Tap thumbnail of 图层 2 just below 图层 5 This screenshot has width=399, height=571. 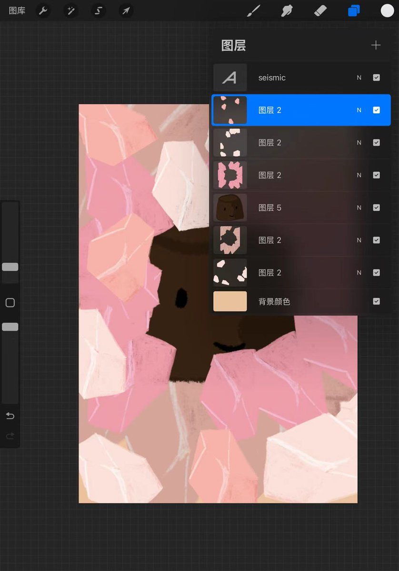(230, 240)
